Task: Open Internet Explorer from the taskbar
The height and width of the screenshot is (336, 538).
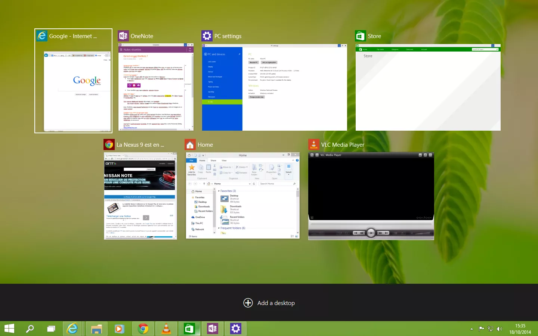Action: (x=72, y=329)
